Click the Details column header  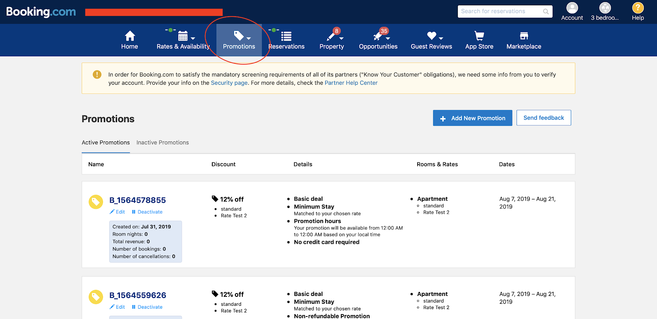coord(303,164)
